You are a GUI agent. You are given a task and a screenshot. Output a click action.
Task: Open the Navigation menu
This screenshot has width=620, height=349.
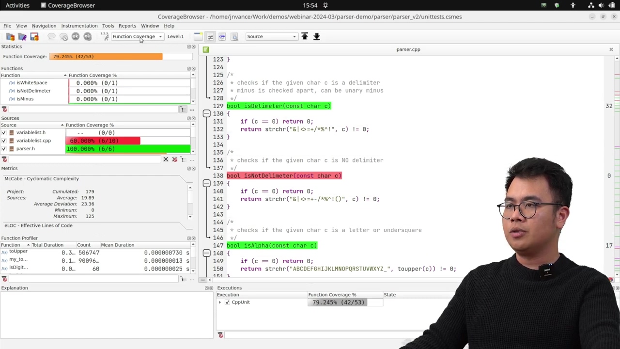[44, 26]
